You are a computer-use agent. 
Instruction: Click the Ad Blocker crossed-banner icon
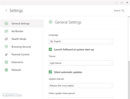(6, 31)
